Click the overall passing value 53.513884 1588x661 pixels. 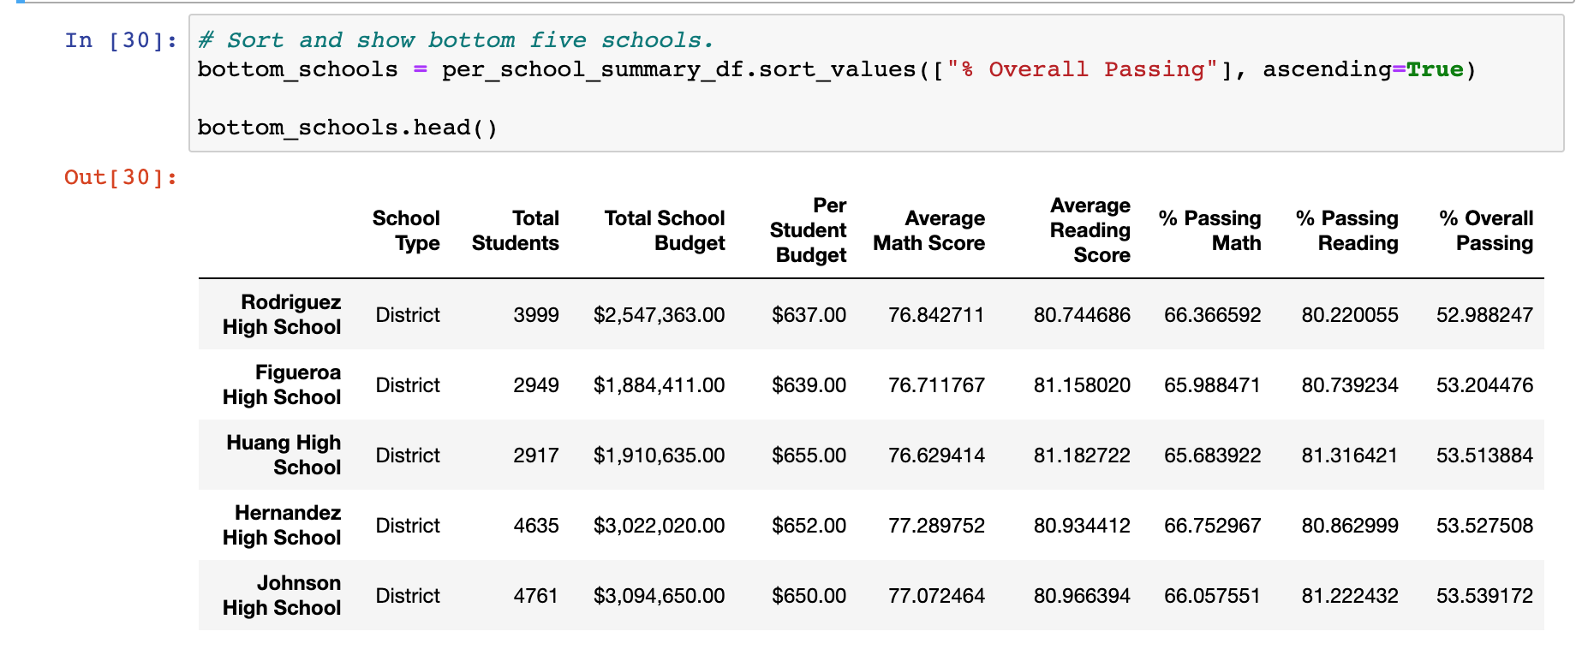1485,456
